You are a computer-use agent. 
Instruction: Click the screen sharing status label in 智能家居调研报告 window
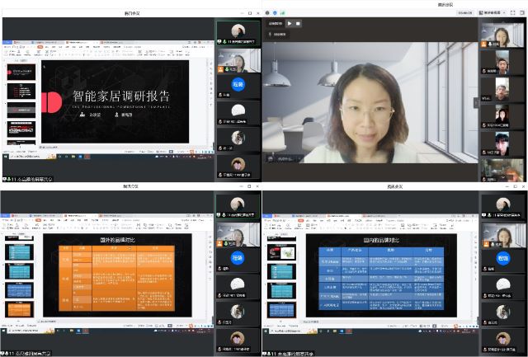coord(28,179)
